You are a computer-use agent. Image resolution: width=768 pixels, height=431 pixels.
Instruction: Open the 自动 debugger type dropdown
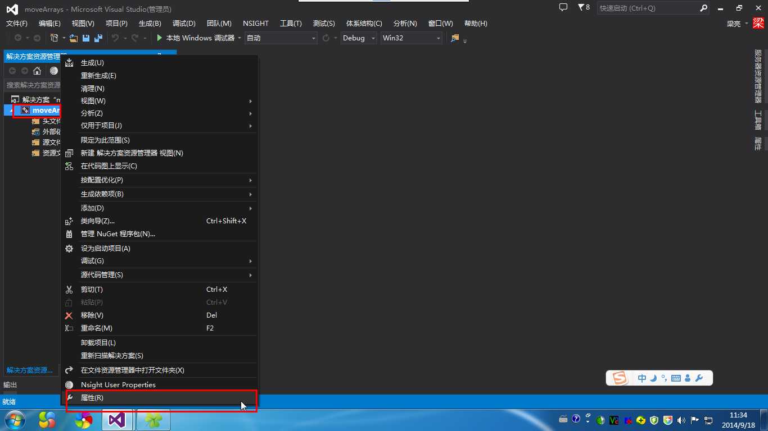[x=281, y=38]
